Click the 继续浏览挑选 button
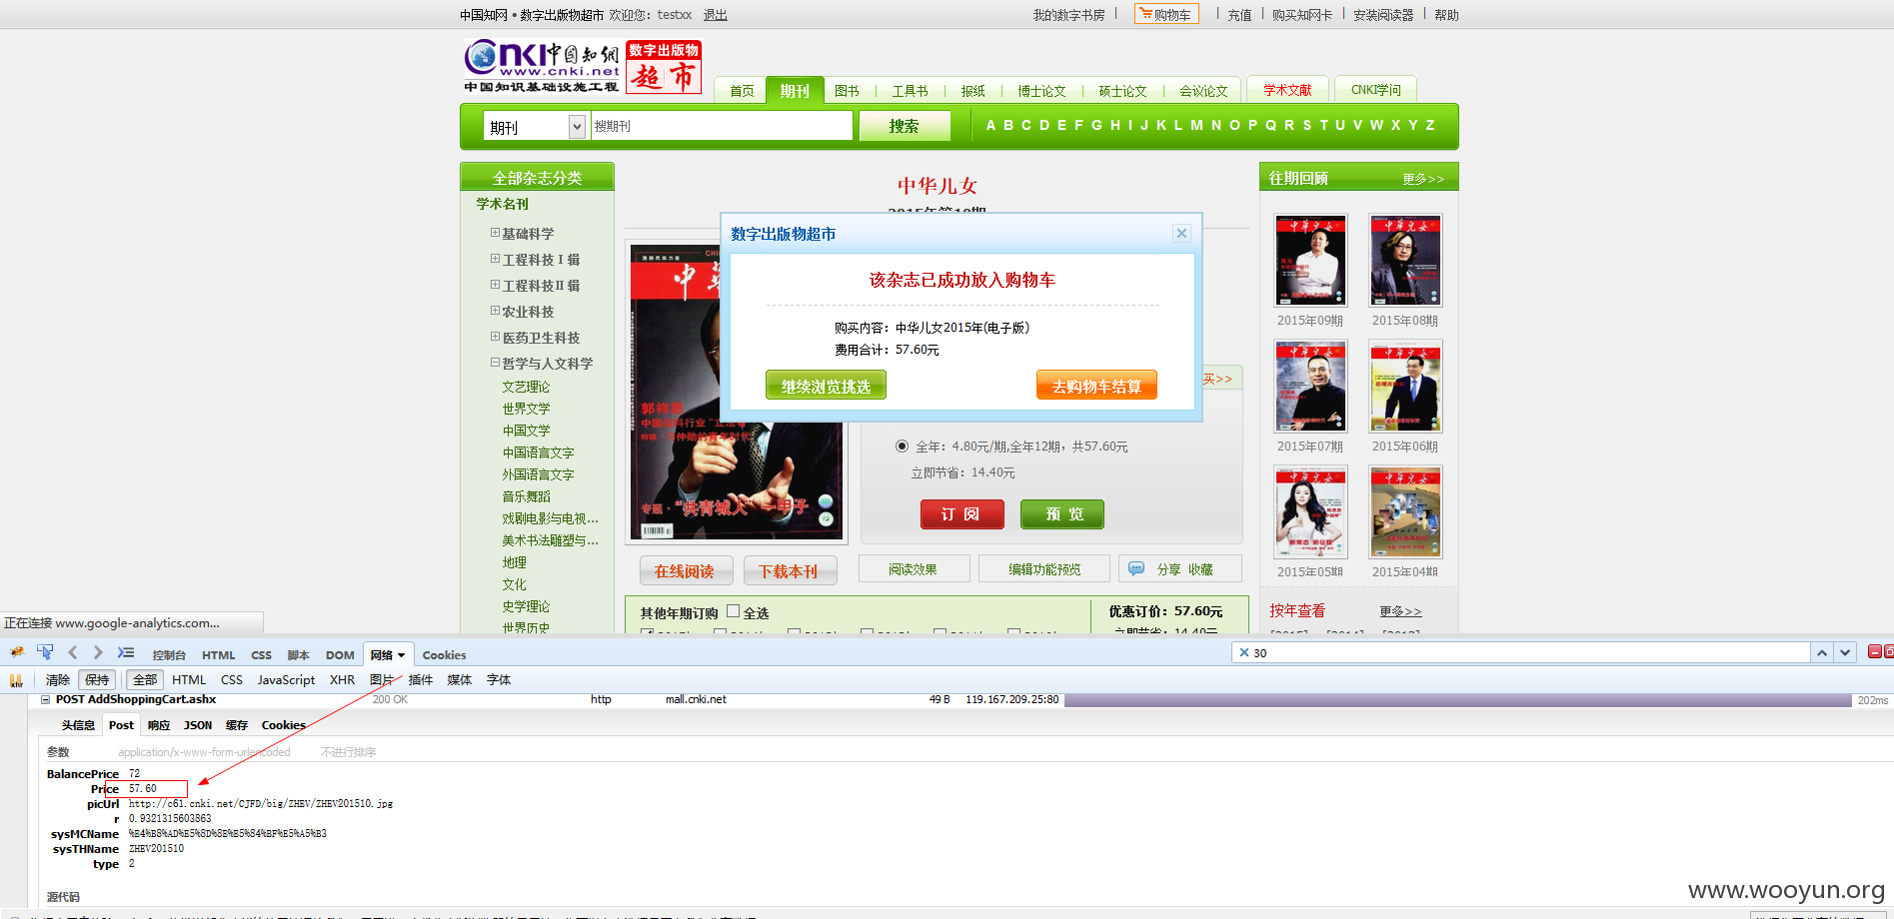This screenshot has width=1894, height=919. (826, 386)
